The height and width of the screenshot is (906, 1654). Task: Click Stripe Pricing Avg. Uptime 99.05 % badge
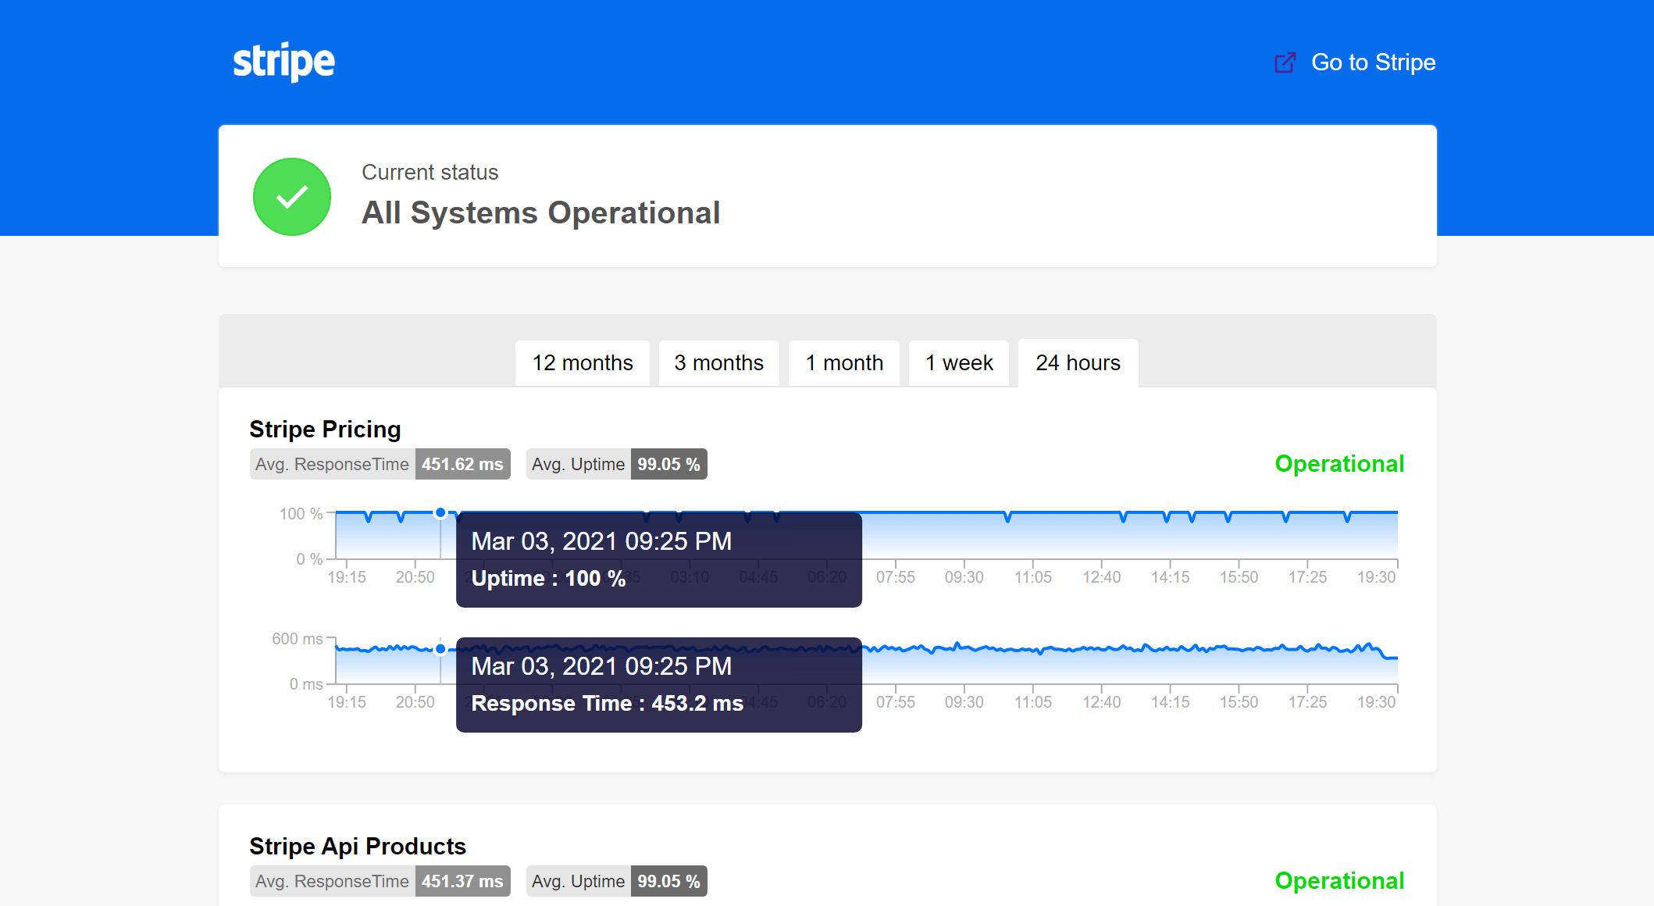[x=616, y=464]
